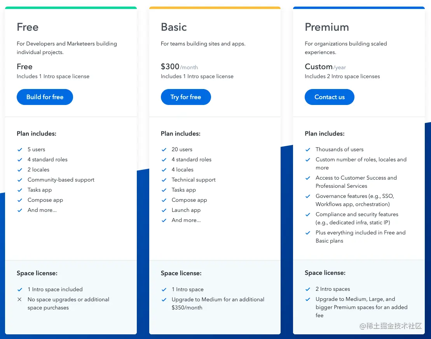Viewport: 431px width, 339px height.
Task: Click checkmark beside Launch app
Action: (164, 210)
